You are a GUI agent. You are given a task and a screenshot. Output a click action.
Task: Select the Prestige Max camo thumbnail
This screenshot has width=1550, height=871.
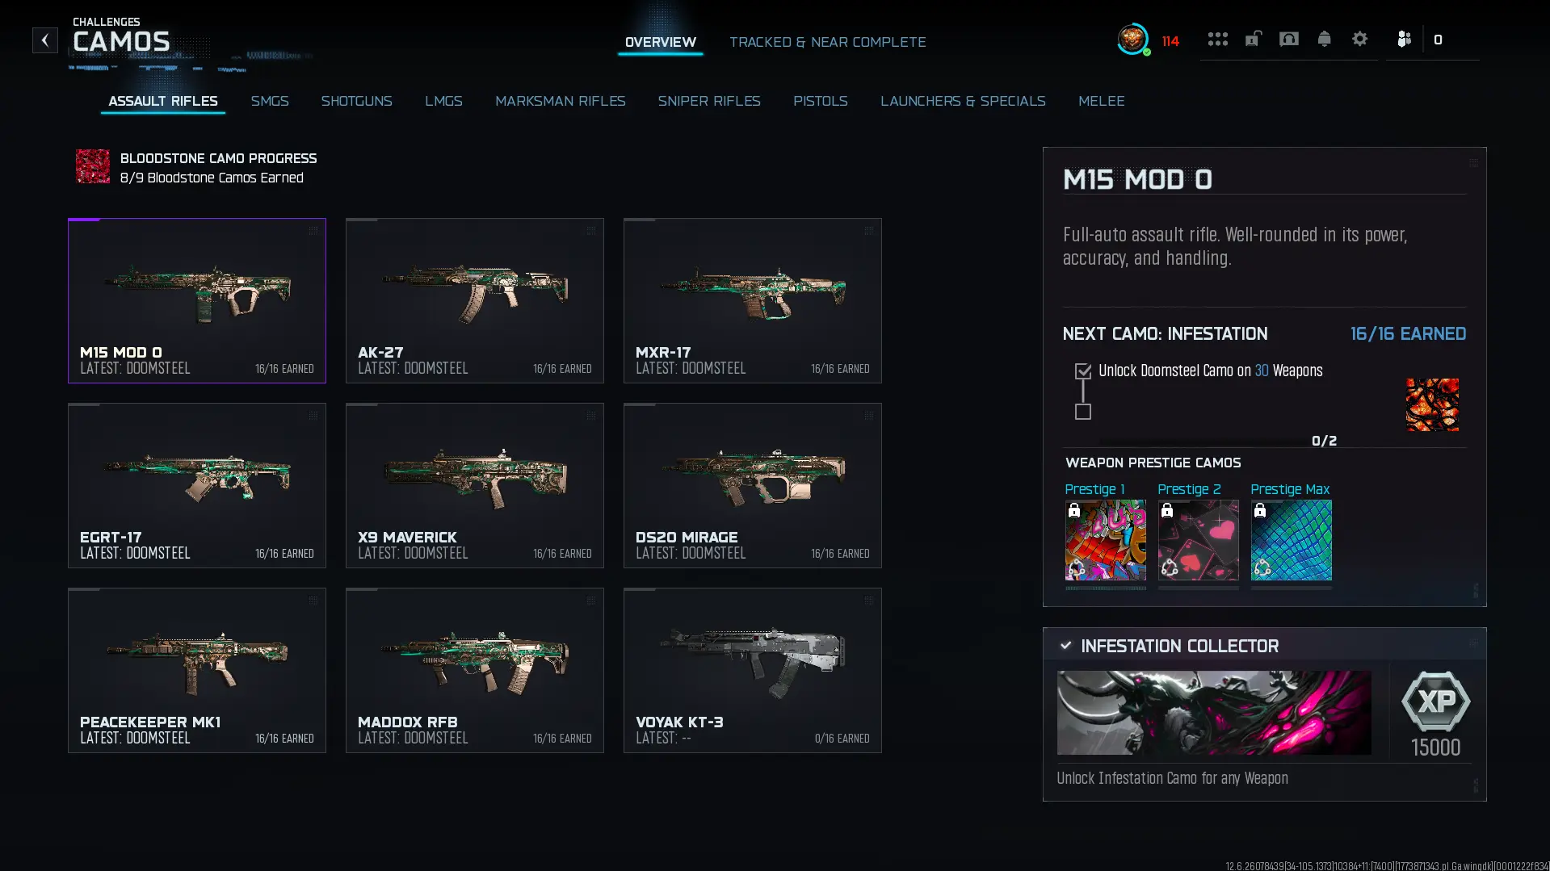1291,540
